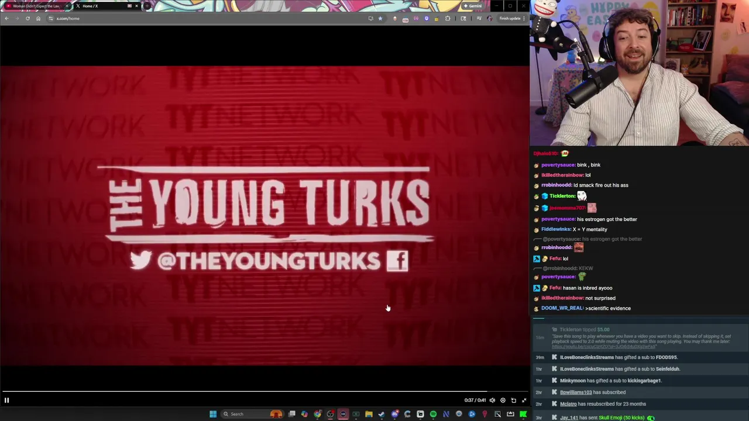
Task: Pause the video with the pause button
Action: 6,401
